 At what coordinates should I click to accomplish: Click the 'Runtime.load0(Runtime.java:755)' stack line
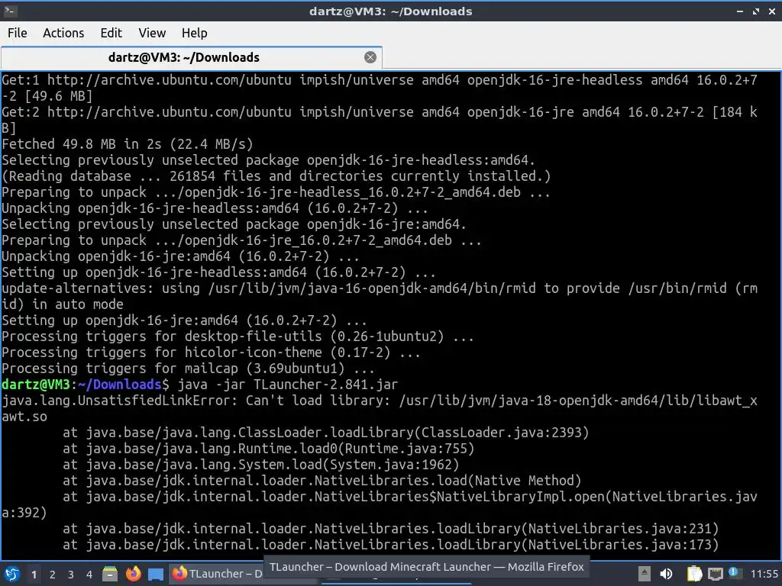tap(268, 448)
